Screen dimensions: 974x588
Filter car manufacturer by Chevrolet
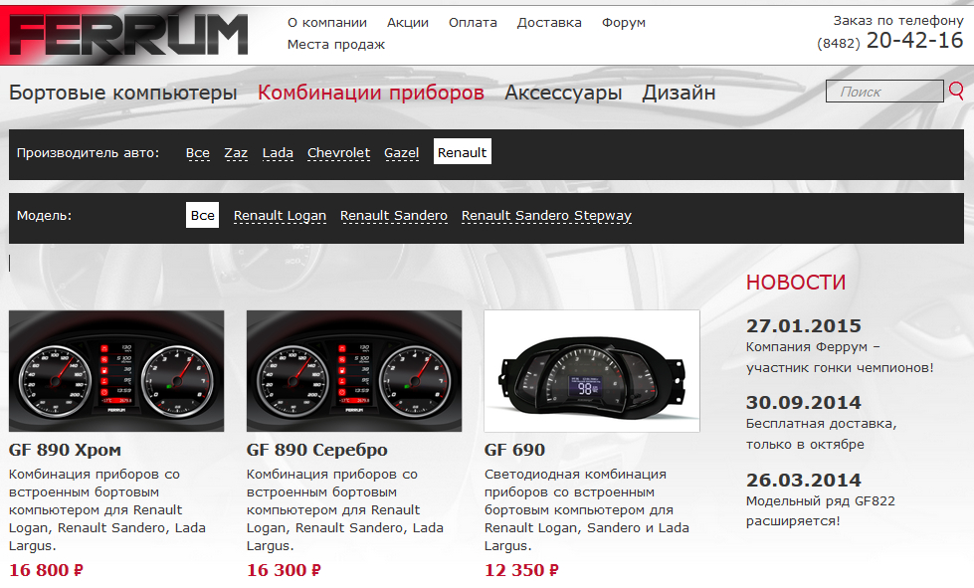point(338,153)
